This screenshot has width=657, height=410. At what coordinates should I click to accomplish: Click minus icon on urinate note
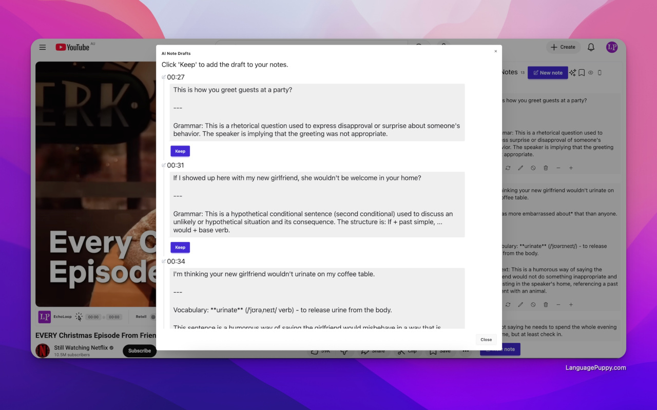click(x=558, y=305)
